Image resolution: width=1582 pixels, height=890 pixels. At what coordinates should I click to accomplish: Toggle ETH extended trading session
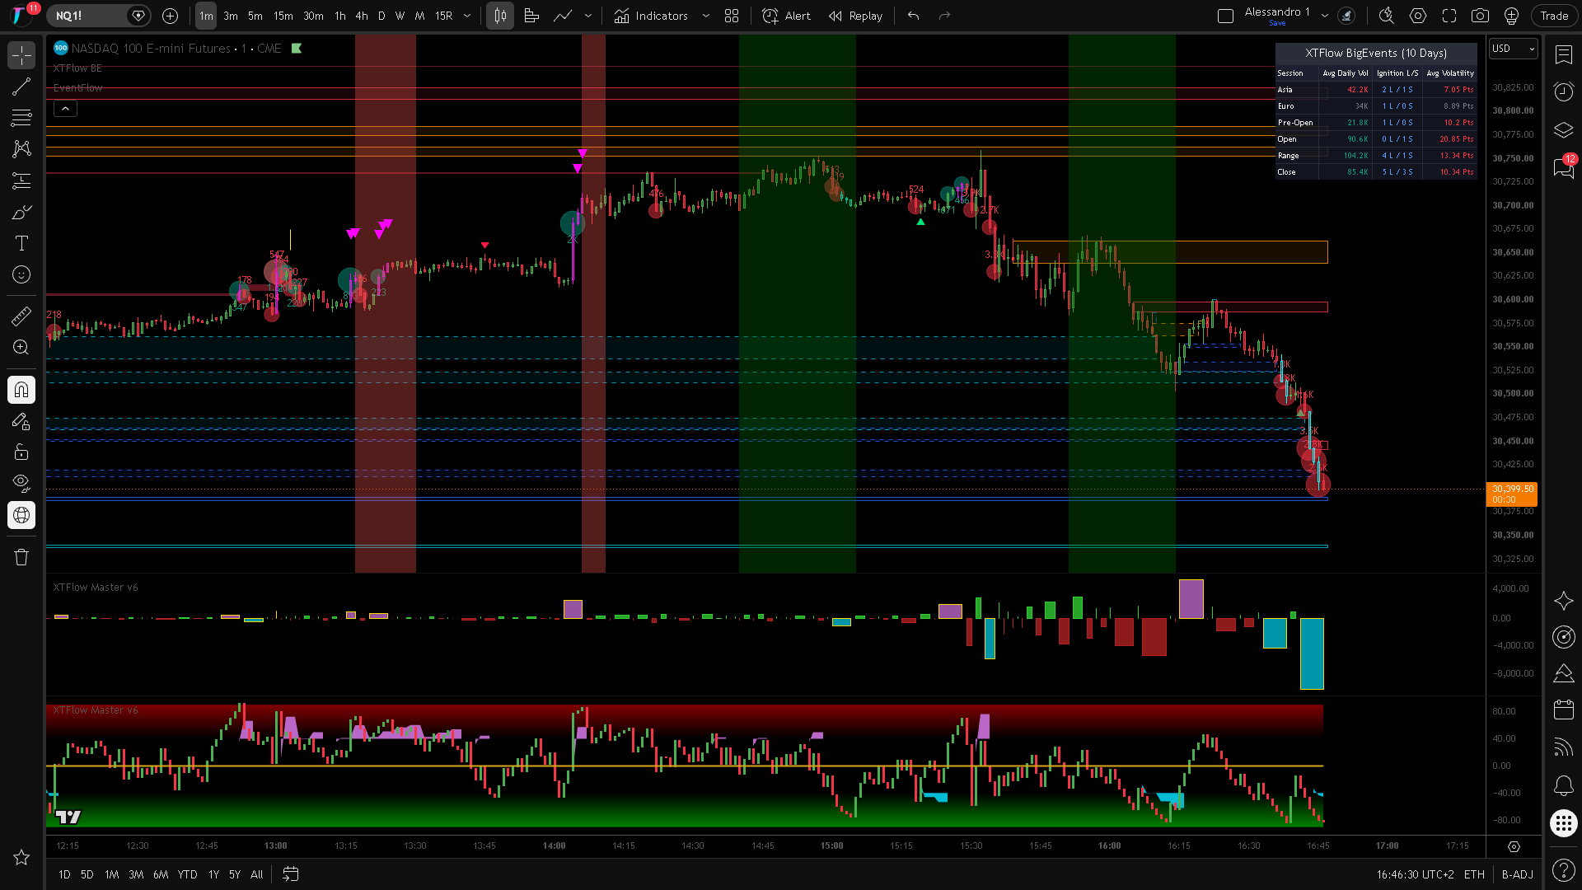pyautogui.click(x=1474, y=874)
